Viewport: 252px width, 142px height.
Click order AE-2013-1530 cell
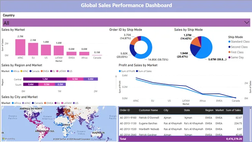(x=128, y=129)
